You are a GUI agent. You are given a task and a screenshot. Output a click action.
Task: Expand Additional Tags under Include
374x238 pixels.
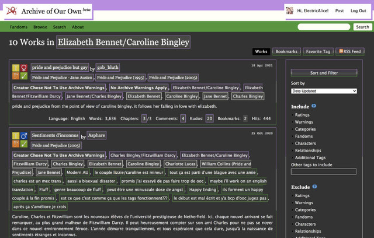(310, 158)
